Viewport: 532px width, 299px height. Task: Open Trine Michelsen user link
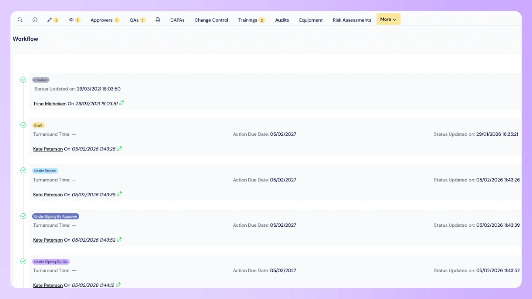pos(50,104)
